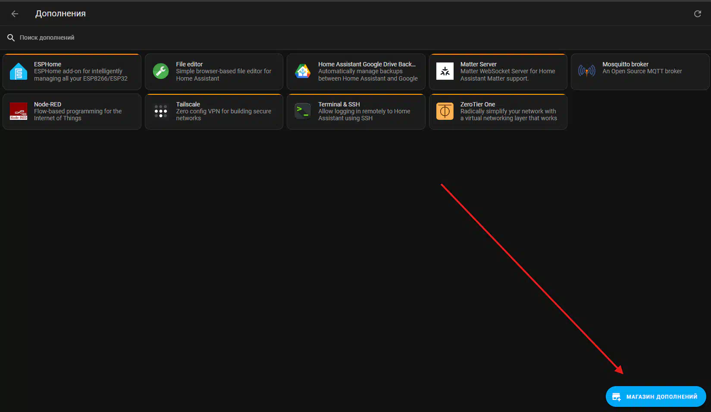Select the Matter Server title
Screen dimensions: 711x412
point(478,64)
